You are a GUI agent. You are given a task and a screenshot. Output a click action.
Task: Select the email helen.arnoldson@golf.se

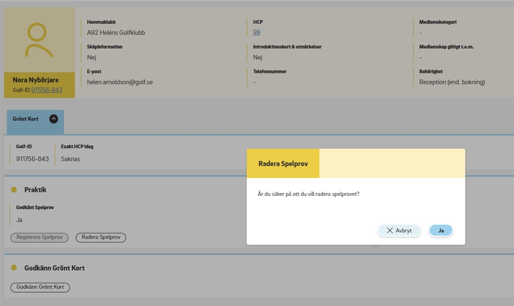tap(119, 82)
